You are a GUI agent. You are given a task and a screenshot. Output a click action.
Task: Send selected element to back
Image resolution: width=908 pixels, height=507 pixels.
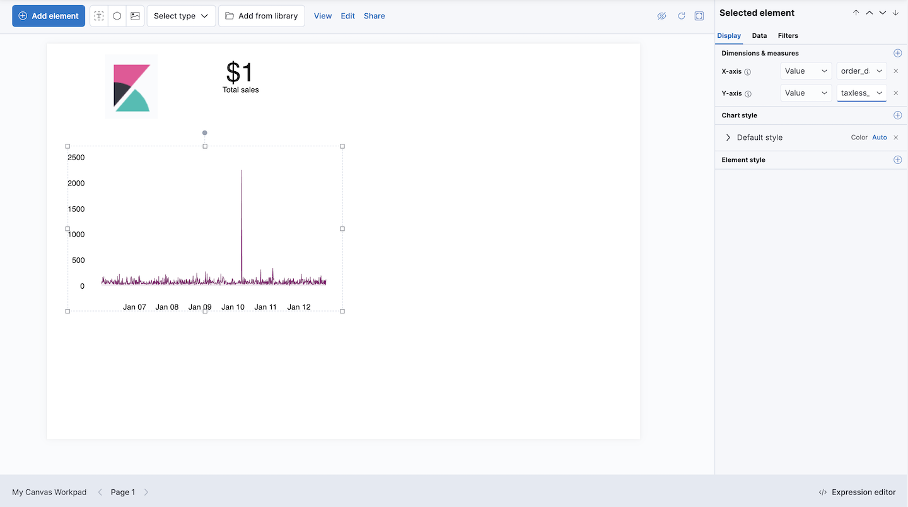coord(895,12)
